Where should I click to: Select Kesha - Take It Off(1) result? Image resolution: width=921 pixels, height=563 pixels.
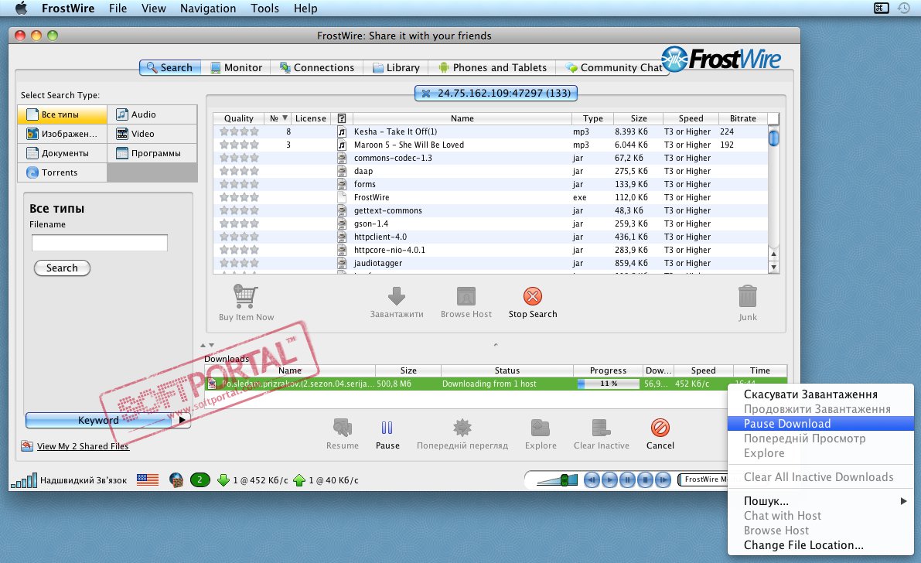490,131
